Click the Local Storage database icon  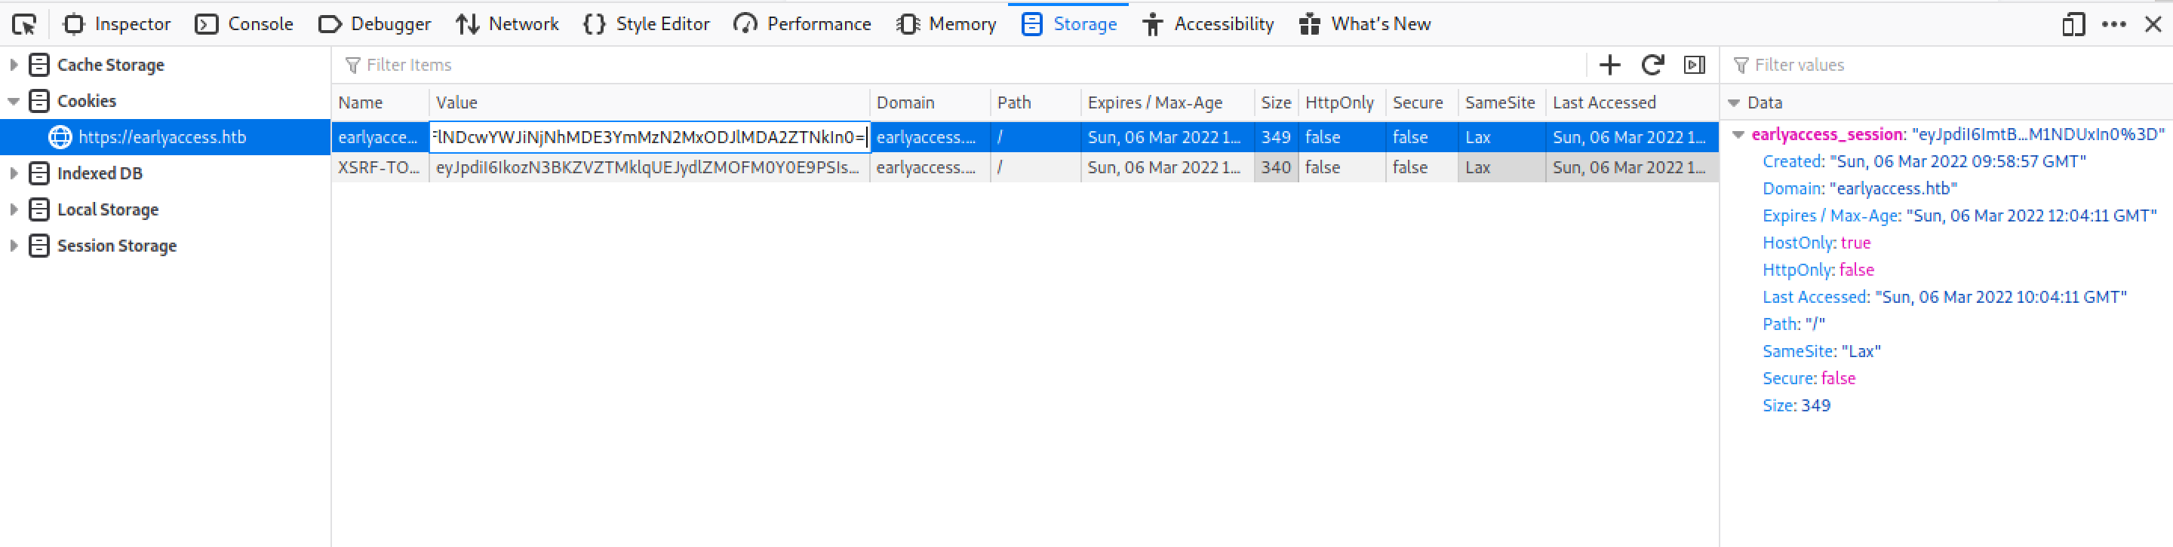pyautogui.click(x=38, y=210)
